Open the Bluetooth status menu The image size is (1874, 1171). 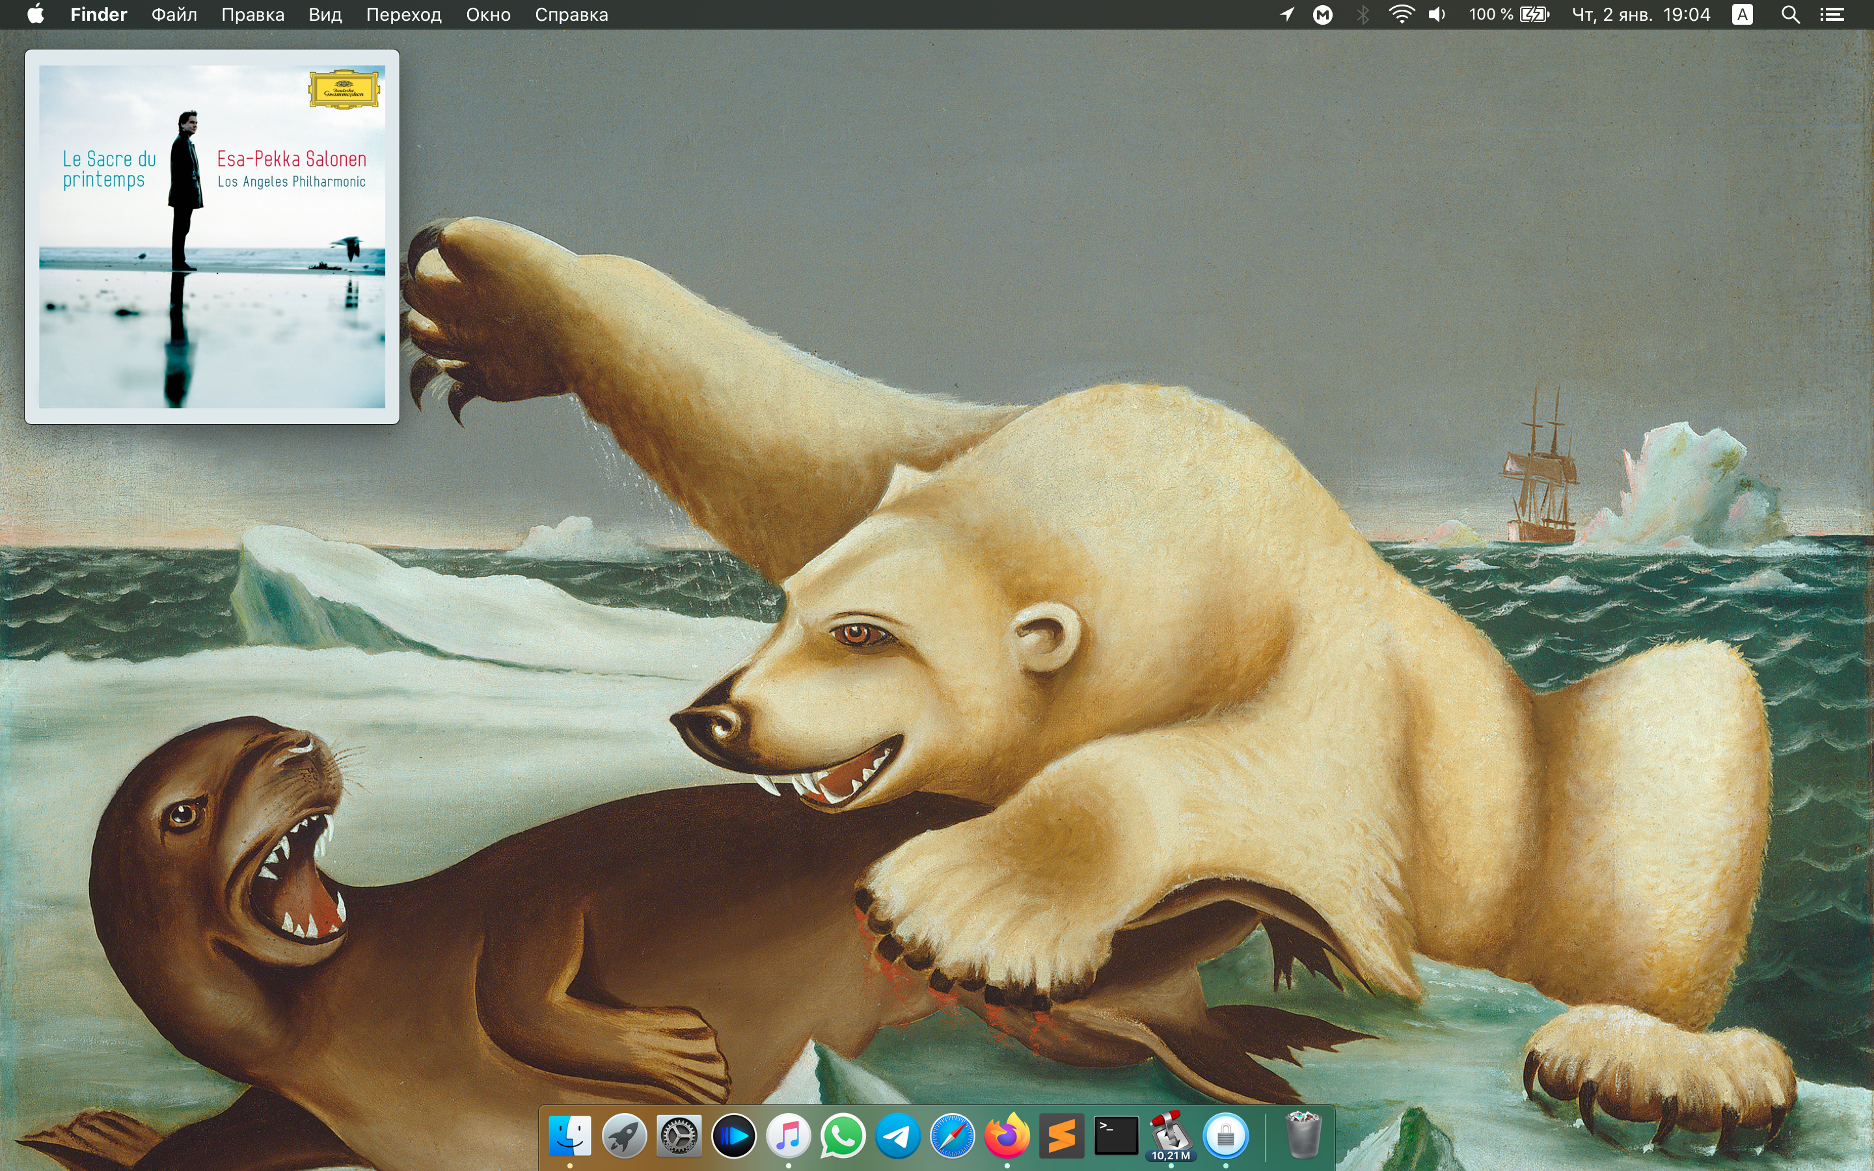click(x=1363, y=15)
